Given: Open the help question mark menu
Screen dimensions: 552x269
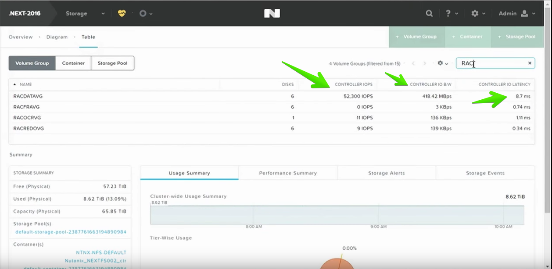Looking at the screenshot, I should [448, 13].
